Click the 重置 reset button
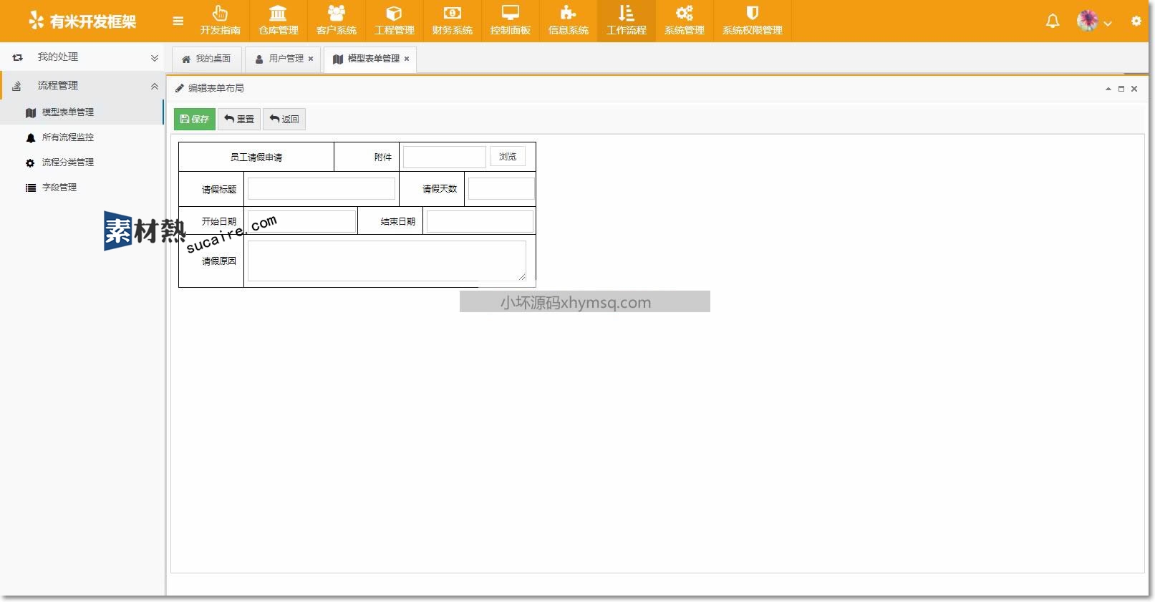This screenshot has height=602, width=1155. 239,119
